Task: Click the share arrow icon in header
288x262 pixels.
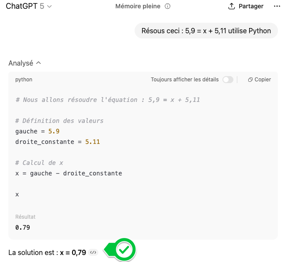Action: click(232, 7)
